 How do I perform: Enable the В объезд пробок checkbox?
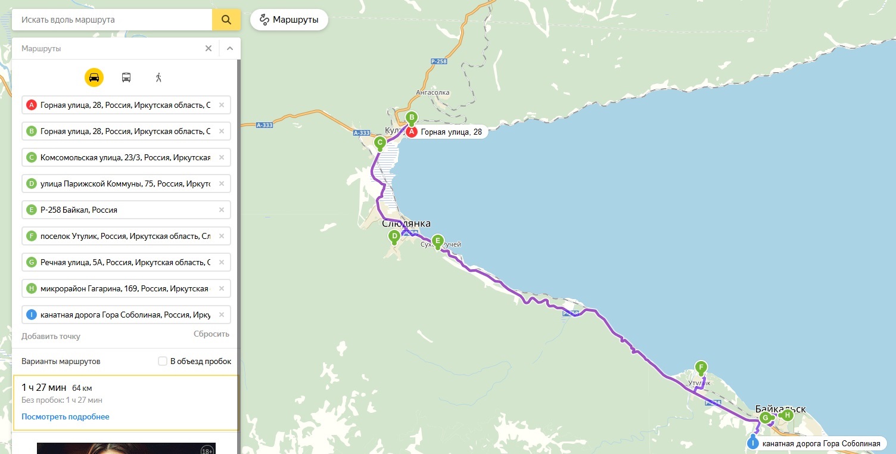(163, 361)
